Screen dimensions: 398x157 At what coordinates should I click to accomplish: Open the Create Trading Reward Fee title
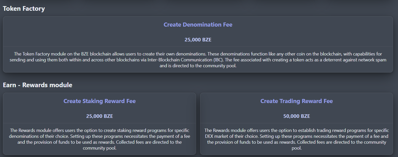pyautogui.click(x=296, y=101)
